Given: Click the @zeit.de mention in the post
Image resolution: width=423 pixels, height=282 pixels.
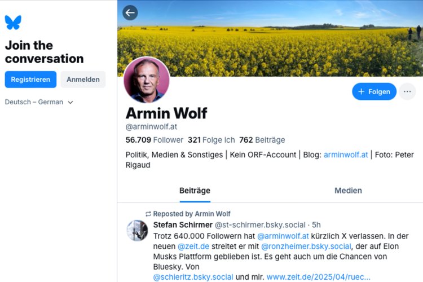Looking at the screenshot, I should click(194, 246).
